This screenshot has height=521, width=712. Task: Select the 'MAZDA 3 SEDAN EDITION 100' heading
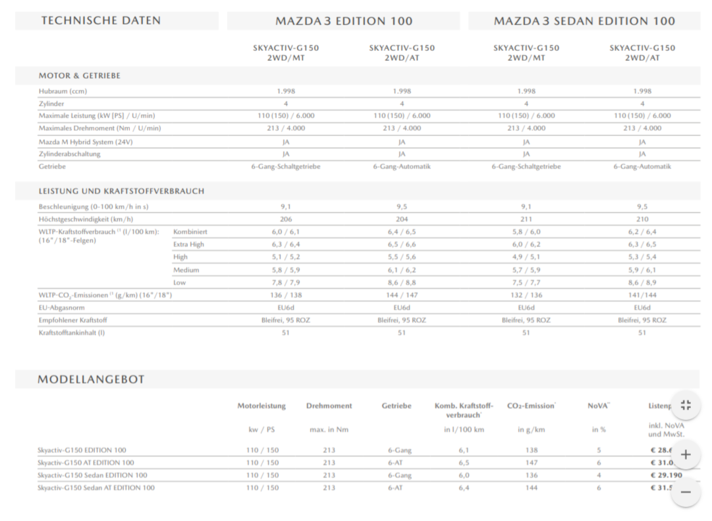pyautogui.click(x=584, y=21)
